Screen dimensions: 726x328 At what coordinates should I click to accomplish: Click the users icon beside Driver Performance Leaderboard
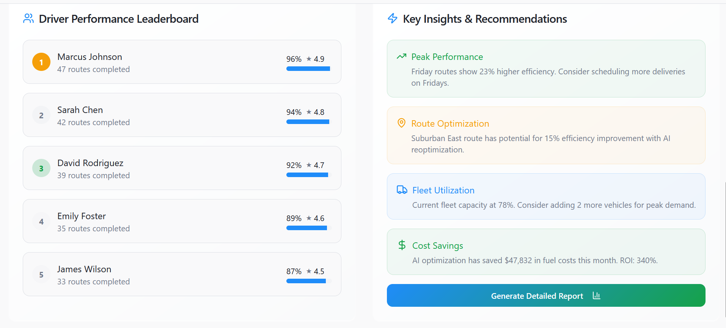[28, 19]
